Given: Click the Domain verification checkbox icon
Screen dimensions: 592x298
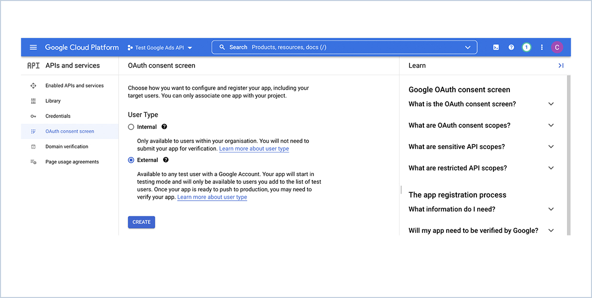Looking at the screenshot, I should click(33, 146).
